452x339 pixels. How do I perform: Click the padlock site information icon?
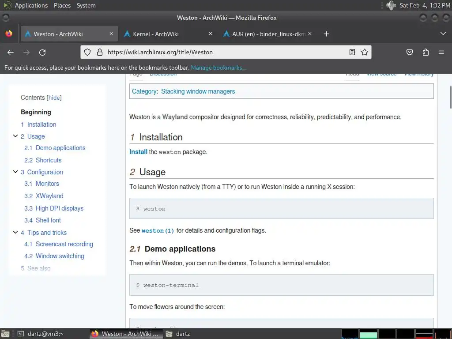coord(100,52)
